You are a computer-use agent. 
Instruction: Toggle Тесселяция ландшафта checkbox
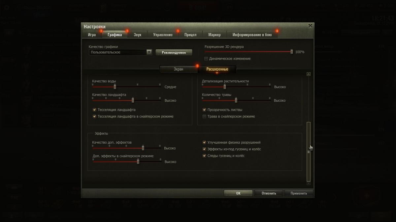click(x=94, y=110)
